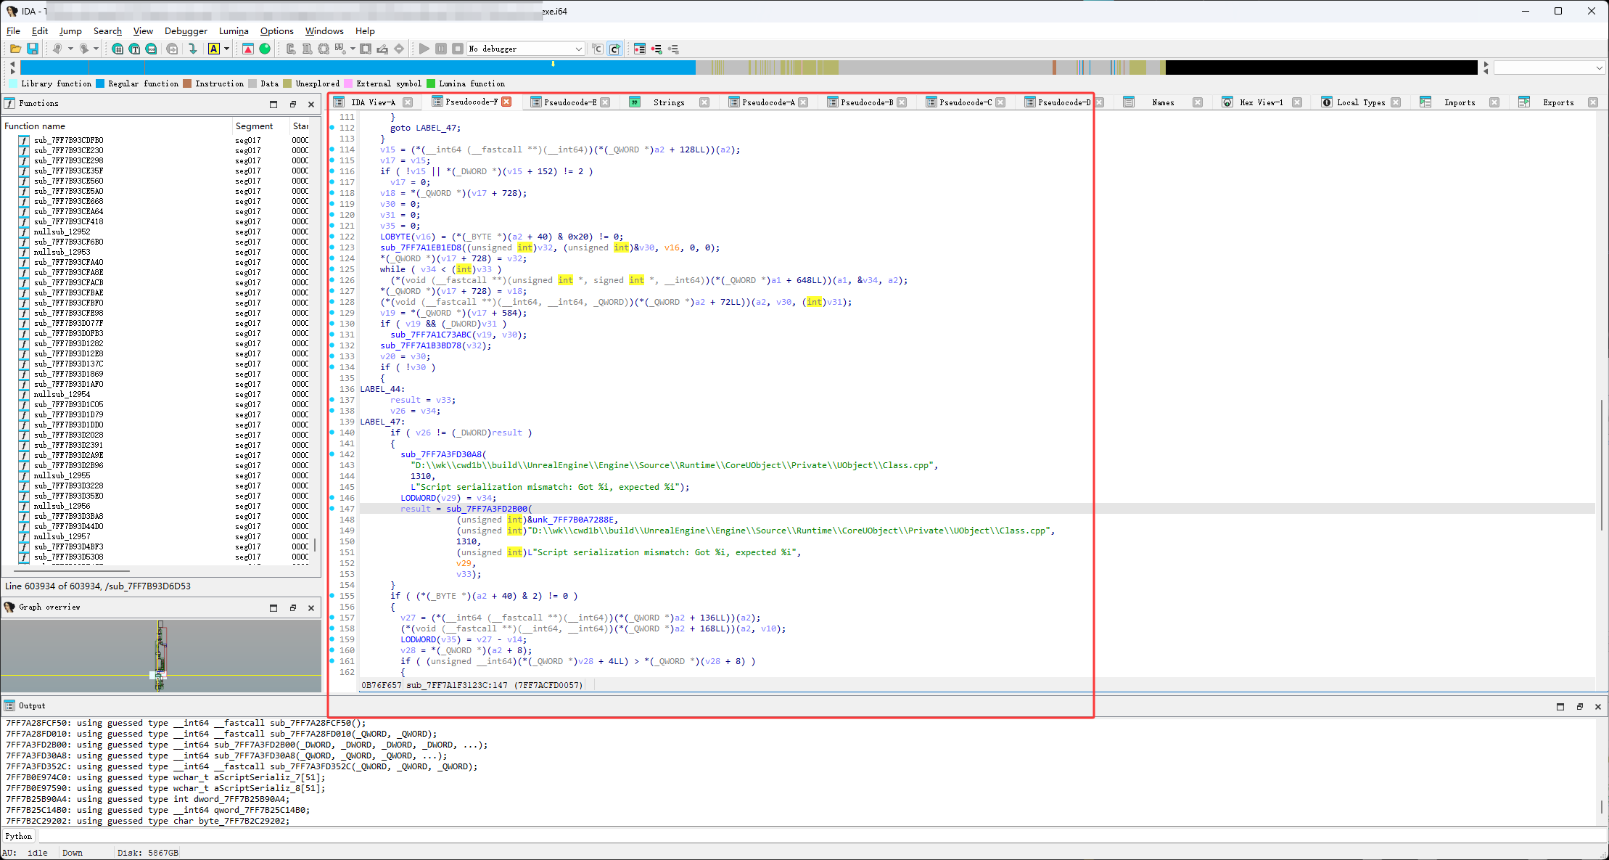
Task: Toggle breakpoint dot on line 123
Action: pos(333,247)
